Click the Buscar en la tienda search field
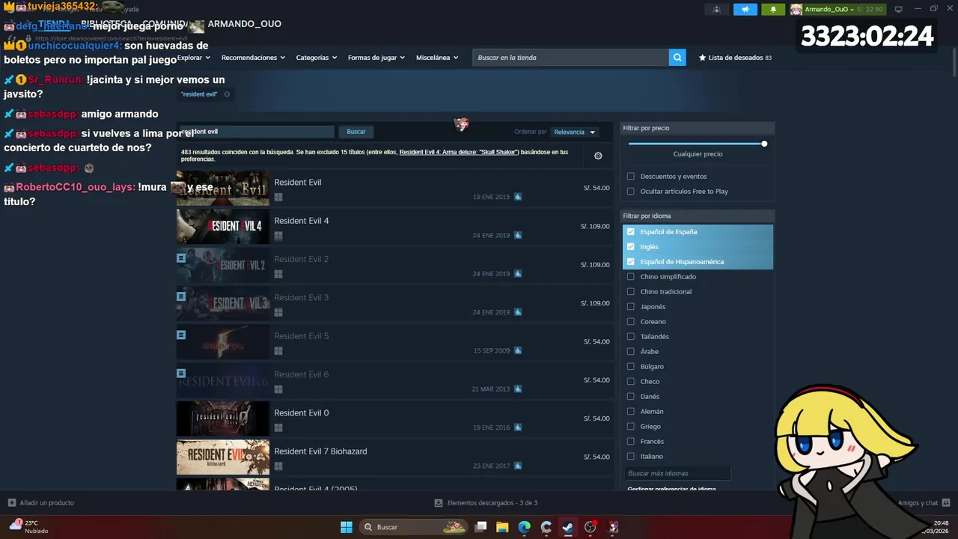Image resolution: width=958 pixels, height=539 pixels. pos(570,58)
